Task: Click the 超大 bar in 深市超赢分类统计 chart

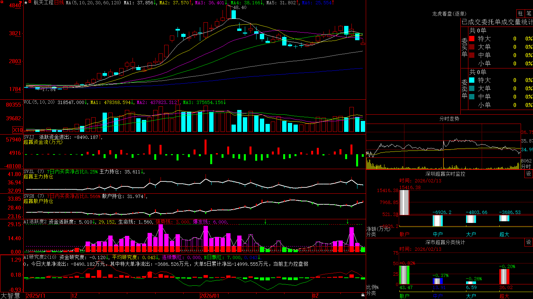Action: [x=504, y=277]
